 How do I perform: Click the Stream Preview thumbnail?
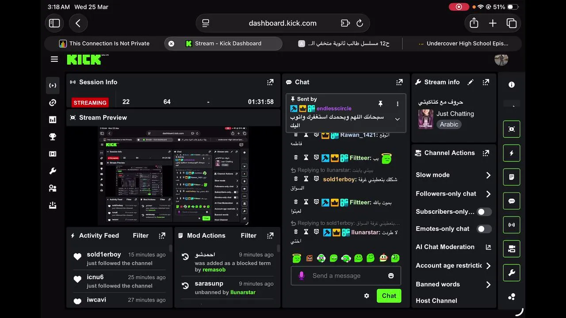tap(173, 175)
